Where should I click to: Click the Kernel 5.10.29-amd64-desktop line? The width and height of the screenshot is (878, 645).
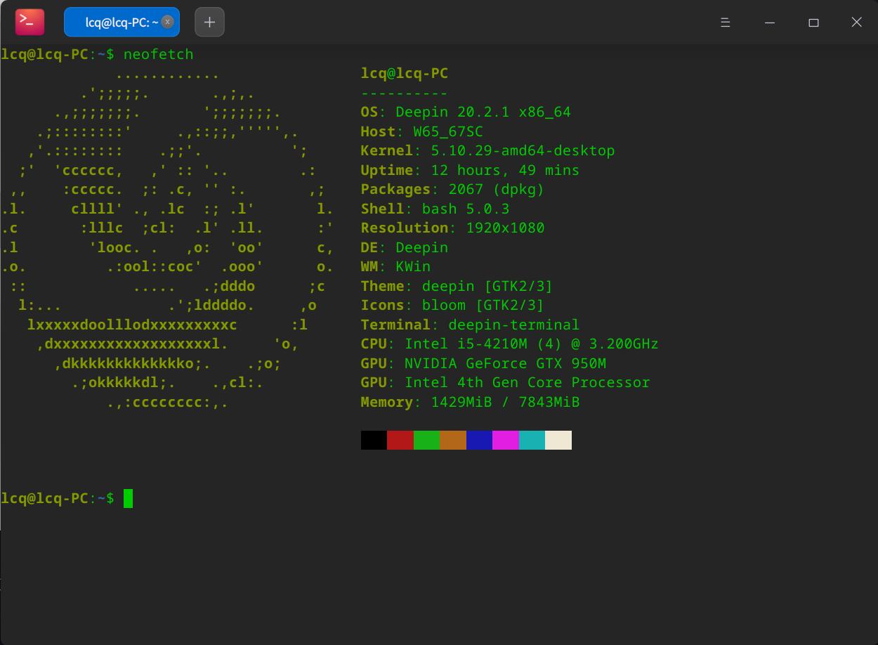[x=488, y=150]
